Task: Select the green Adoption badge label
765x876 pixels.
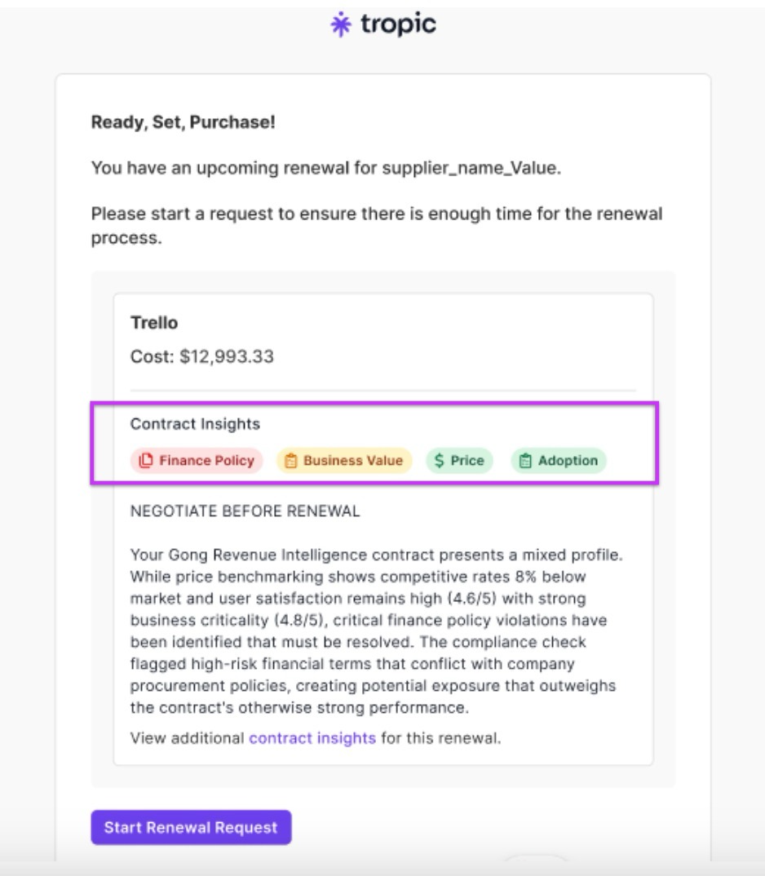Action: (x=568, y=461)
